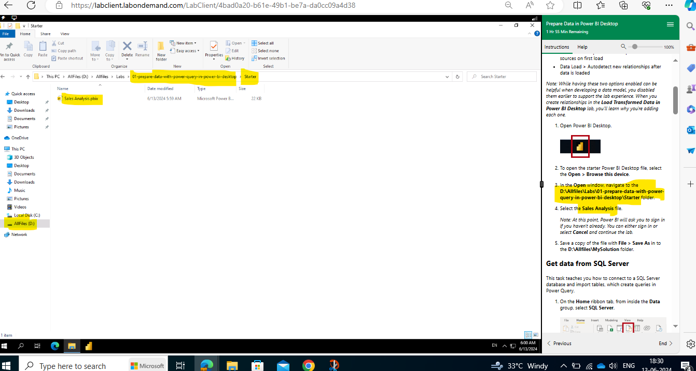Viewport: 696px width, 371px height.
Task: Expand the Easy access dropdown
Action: pyautogui.click(x=184, y=51)
